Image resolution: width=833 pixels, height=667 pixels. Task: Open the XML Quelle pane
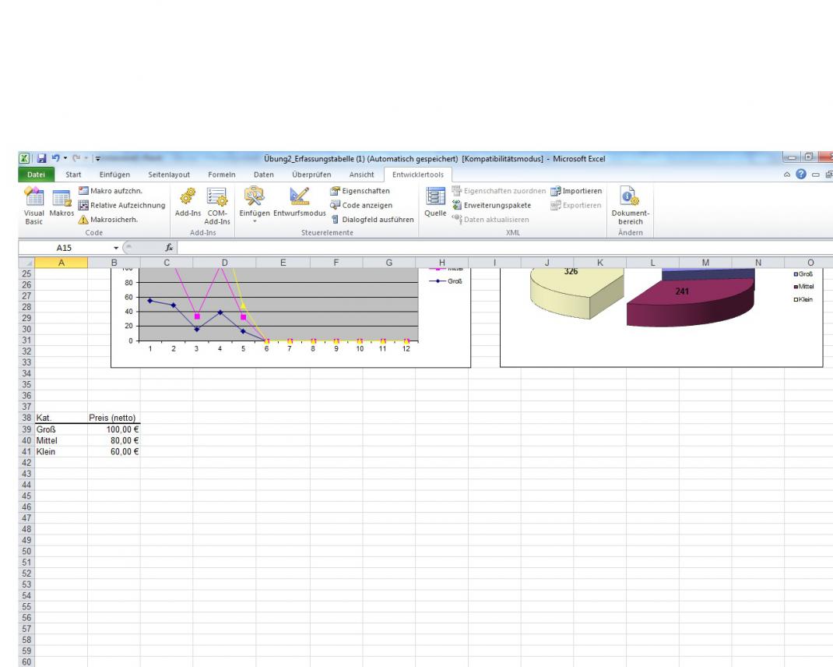pyautogui.click(x=435, y=202)
